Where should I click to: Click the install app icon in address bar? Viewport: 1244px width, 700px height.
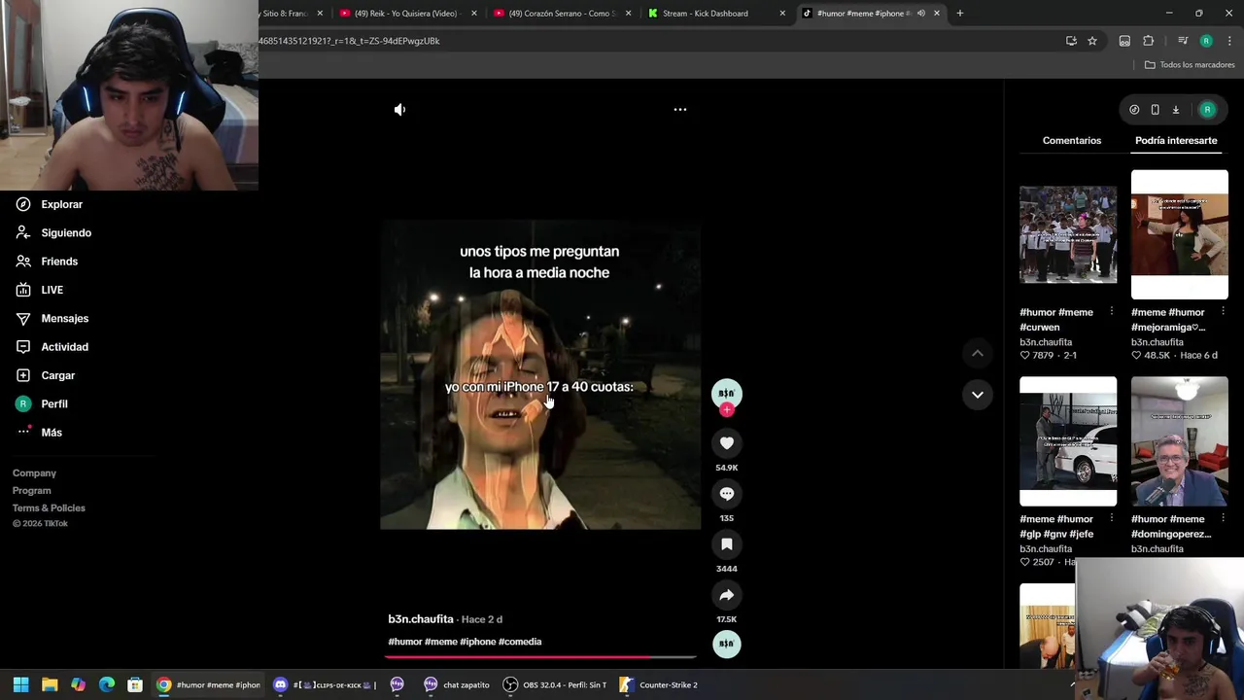pyautogui.click(x=1071, y=41)
